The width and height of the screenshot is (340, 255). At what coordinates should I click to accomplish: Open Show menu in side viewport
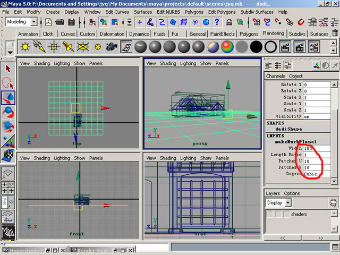point(206,158)
